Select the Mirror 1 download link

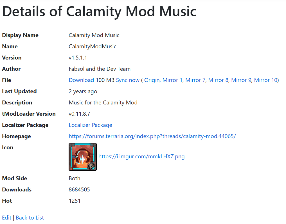pyautogui.click(x=172, y=80)
